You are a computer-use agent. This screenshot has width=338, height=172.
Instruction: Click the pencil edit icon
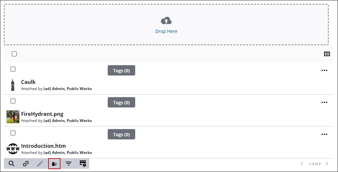[40, 164]
